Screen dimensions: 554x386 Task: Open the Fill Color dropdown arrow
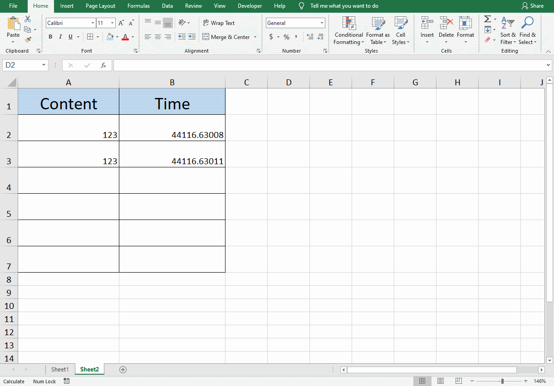[116, 37]
